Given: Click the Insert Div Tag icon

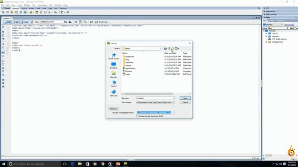Looking at the screenshot, I should point(20,13).
